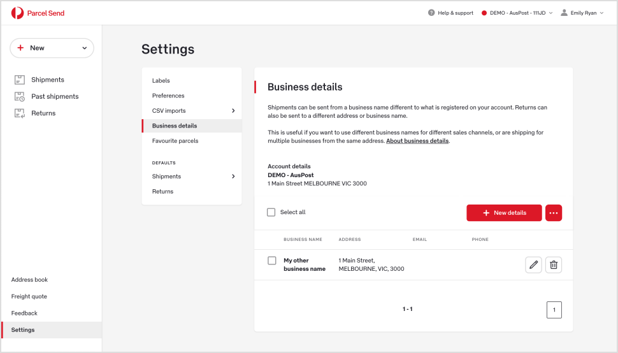Screen dimensions: 618x353
Task: Check the My other business name row checkbox
Action: coord(272,261)
